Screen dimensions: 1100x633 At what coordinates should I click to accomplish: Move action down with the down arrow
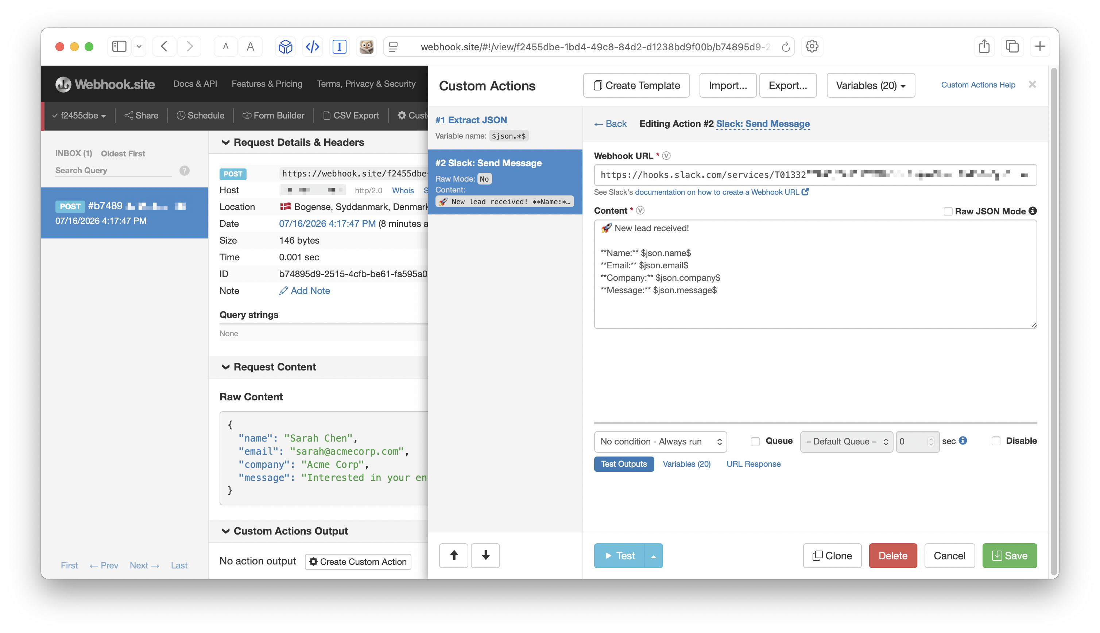click(485, 555)
